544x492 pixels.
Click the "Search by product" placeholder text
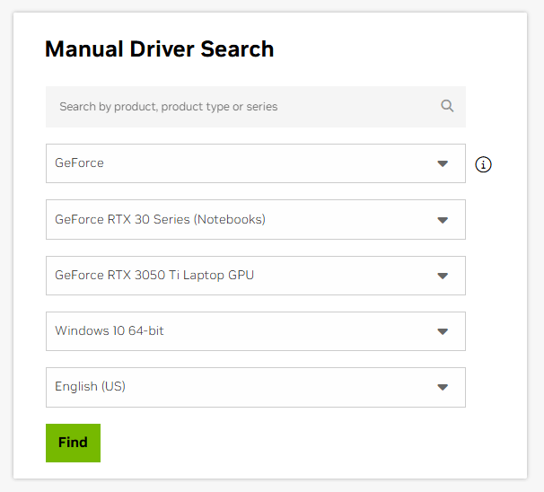coord(168,107)
